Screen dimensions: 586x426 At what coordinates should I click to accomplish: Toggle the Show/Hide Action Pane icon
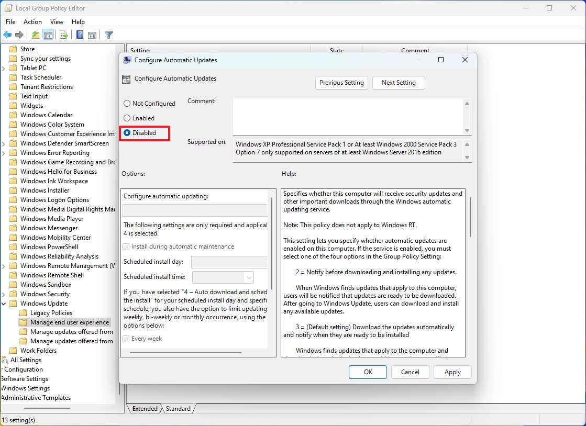pyautogui.click(x=92, y=35)
